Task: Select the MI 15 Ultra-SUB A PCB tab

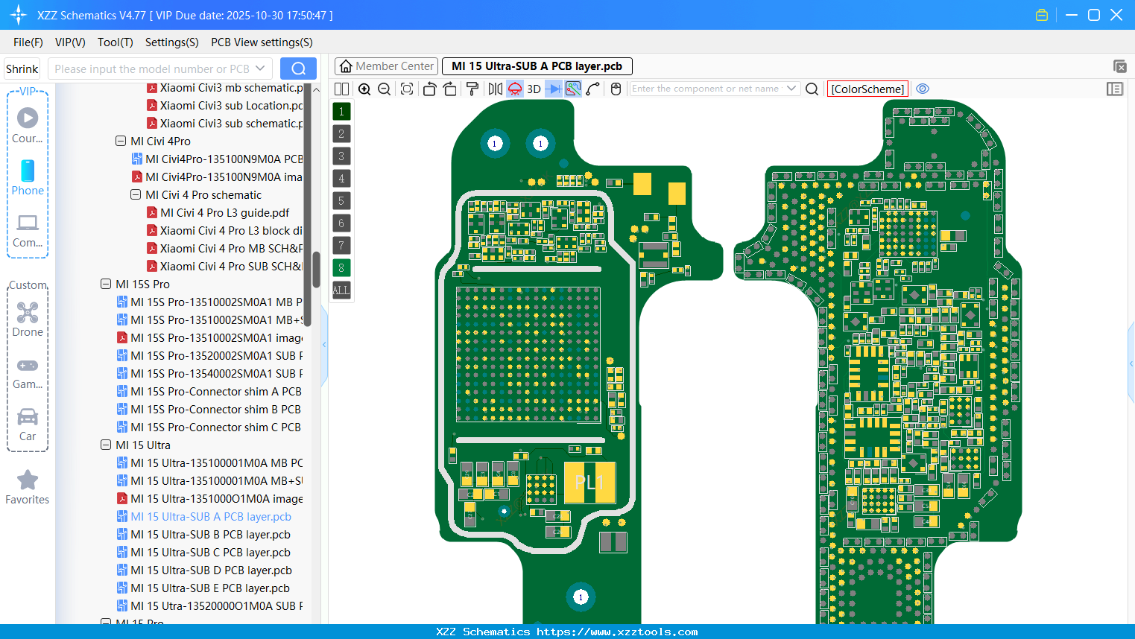Action: [x=537, y=66]
